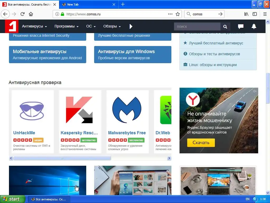Open the Обзоры dropdown menu
This screenshot has width=270, height=203.
(x=112, y=26)
